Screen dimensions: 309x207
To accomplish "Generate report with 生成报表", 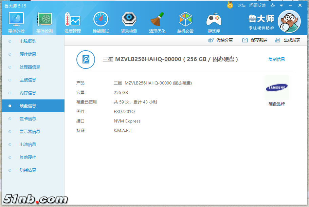I will [x=288, y=40].
